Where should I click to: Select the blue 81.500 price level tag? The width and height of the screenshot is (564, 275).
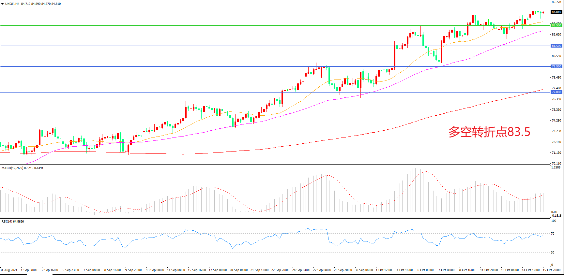click(556, 46)
